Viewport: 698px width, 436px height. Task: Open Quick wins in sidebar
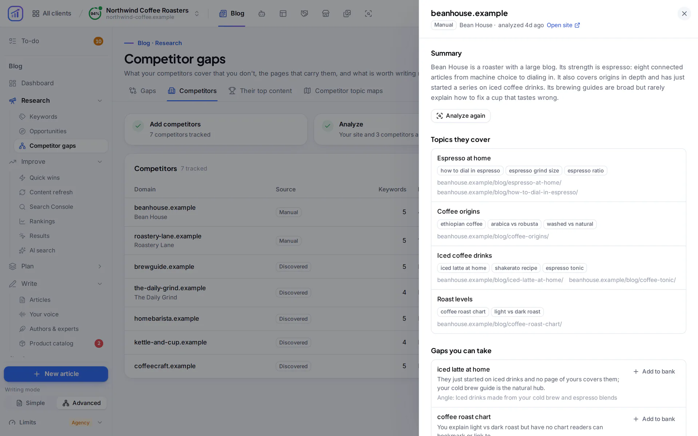[x=61, y=178]
